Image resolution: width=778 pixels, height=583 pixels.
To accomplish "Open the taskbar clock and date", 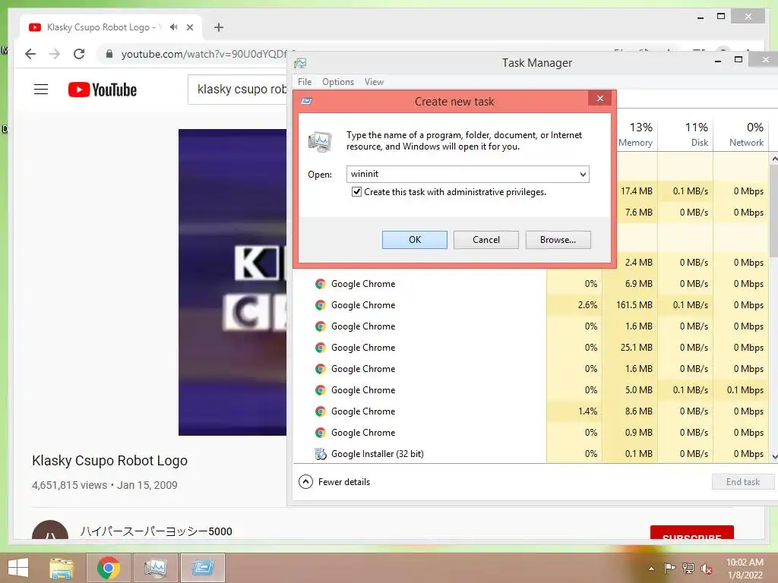I will coord(745,569).
